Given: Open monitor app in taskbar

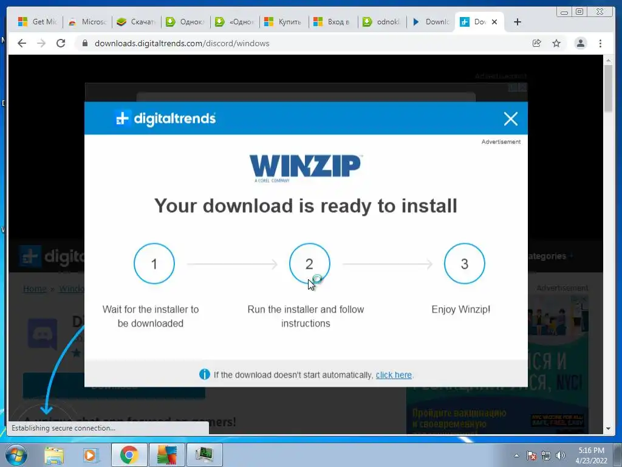Looking at the screenshot, I should point(204,455).
